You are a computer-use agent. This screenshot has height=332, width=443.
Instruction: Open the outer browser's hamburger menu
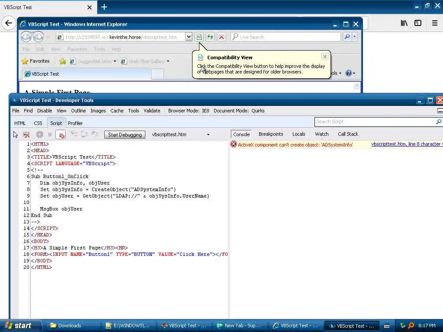pyautogui.click(x=435, y=23)
